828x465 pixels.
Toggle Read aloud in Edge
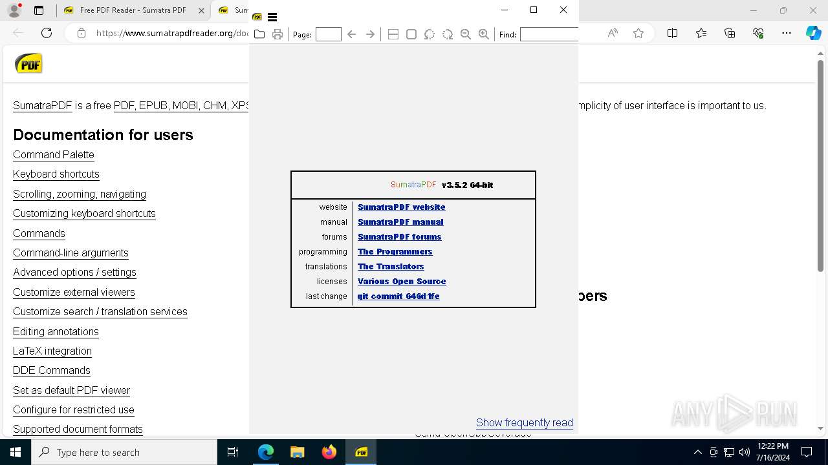click(x=613, y=33)
